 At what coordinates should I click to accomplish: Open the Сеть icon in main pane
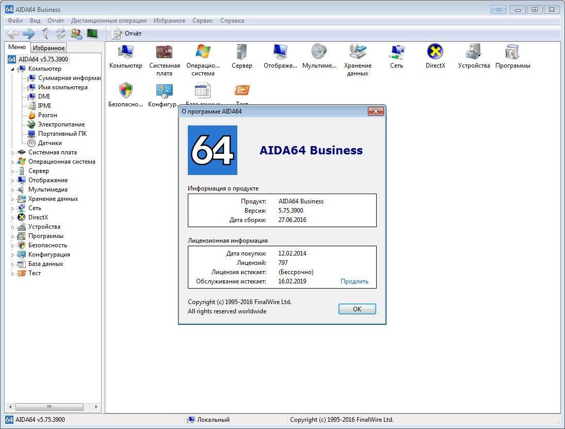396,56
